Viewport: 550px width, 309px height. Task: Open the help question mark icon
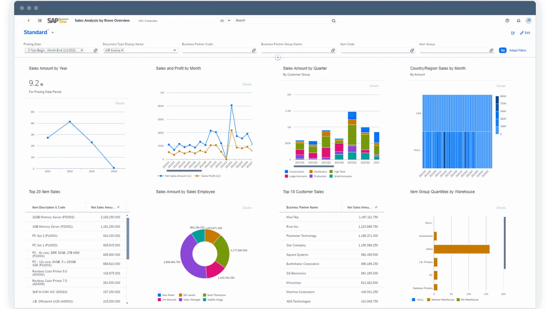tap(507, 21)
